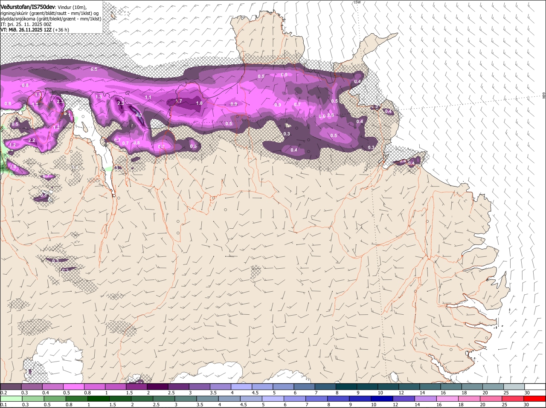
Task: Select rain scale swatch between 20 and 25
Action: point(491,399)
